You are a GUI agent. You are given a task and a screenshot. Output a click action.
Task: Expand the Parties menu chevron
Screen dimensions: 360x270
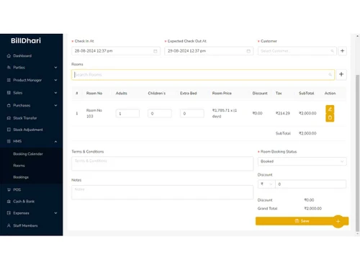coord(55,68)
